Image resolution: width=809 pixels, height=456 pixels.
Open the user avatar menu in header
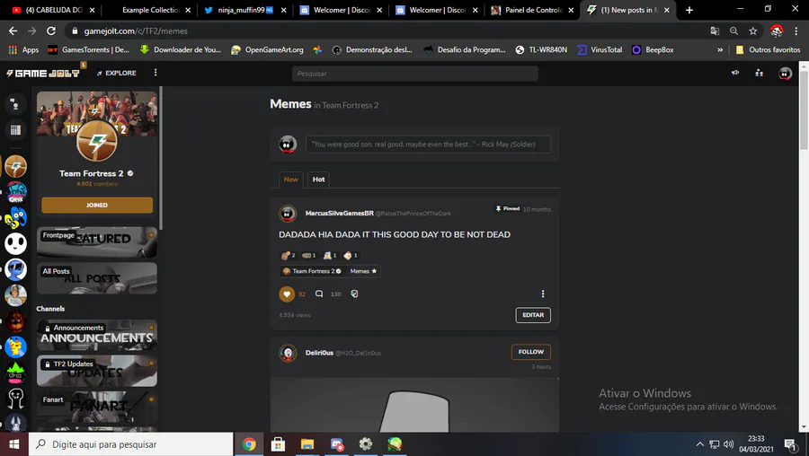point(785,74)
